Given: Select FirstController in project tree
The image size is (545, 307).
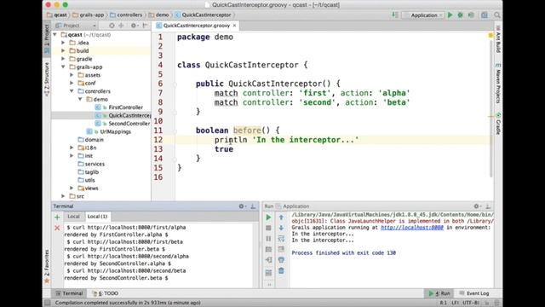Looking at the screenshot, I should point(125,107).
